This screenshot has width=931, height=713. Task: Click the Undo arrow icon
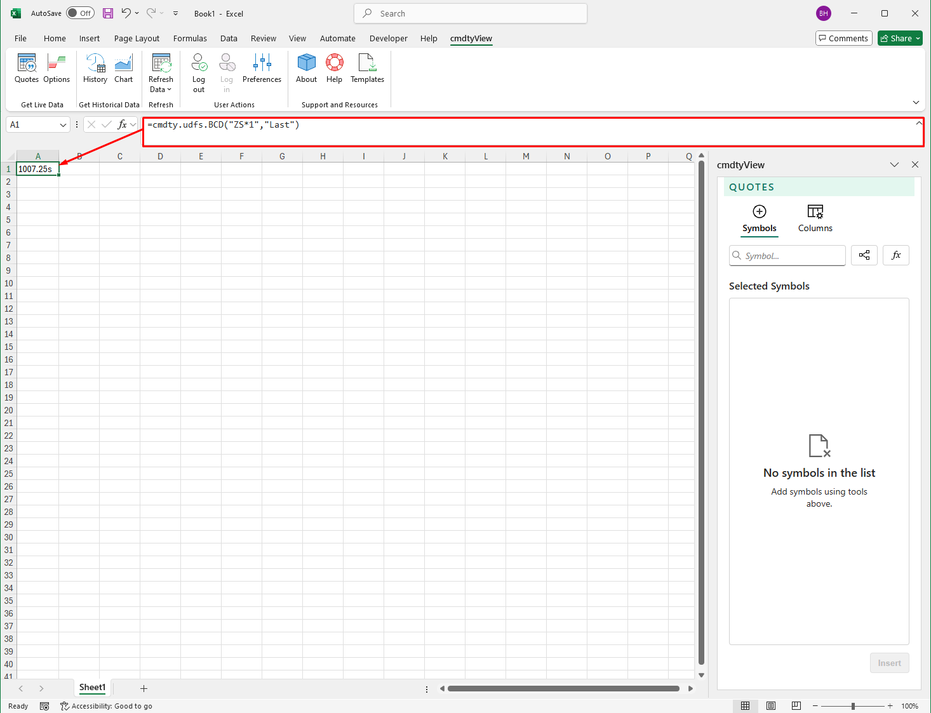pos(126,13)
